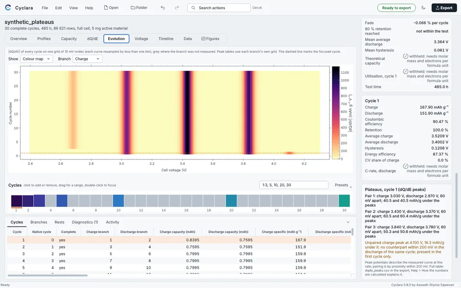Open the View menu
Viewport: 461px width, 288px height.
[73, 8]
